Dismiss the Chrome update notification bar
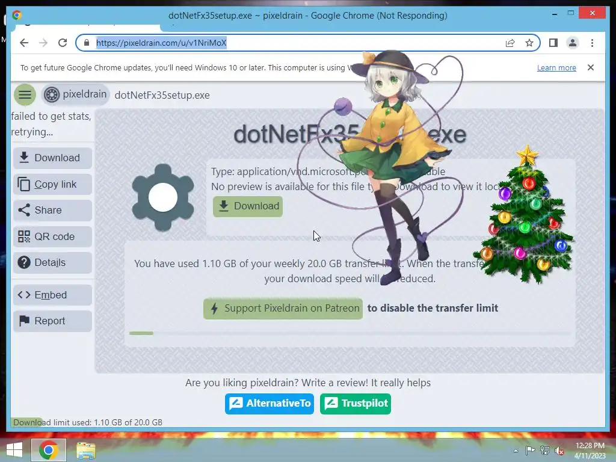Image resolution: width=616 pixels, height=462 pixels. point(591,67)
